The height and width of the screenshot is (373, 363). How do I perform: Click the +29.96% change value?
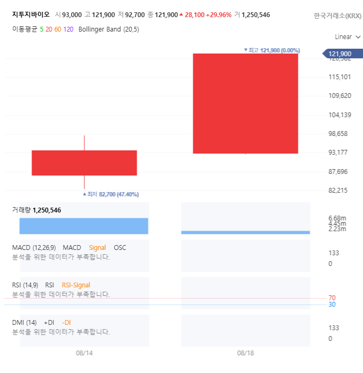[218, 15]
